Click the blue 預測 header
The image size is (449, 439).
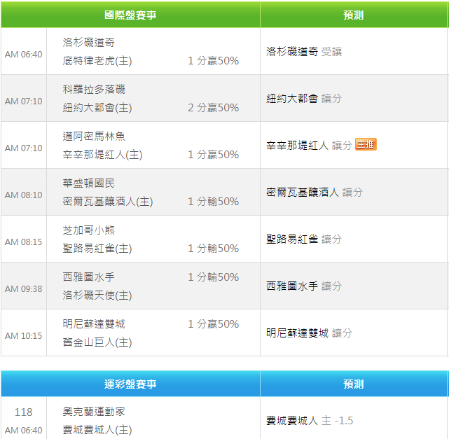click(x=354, y=384)
